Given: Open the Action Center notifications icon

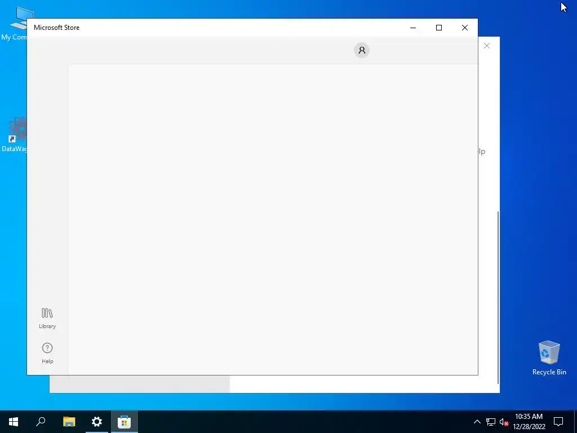Looking at the screenshot, I should point(558,422).
